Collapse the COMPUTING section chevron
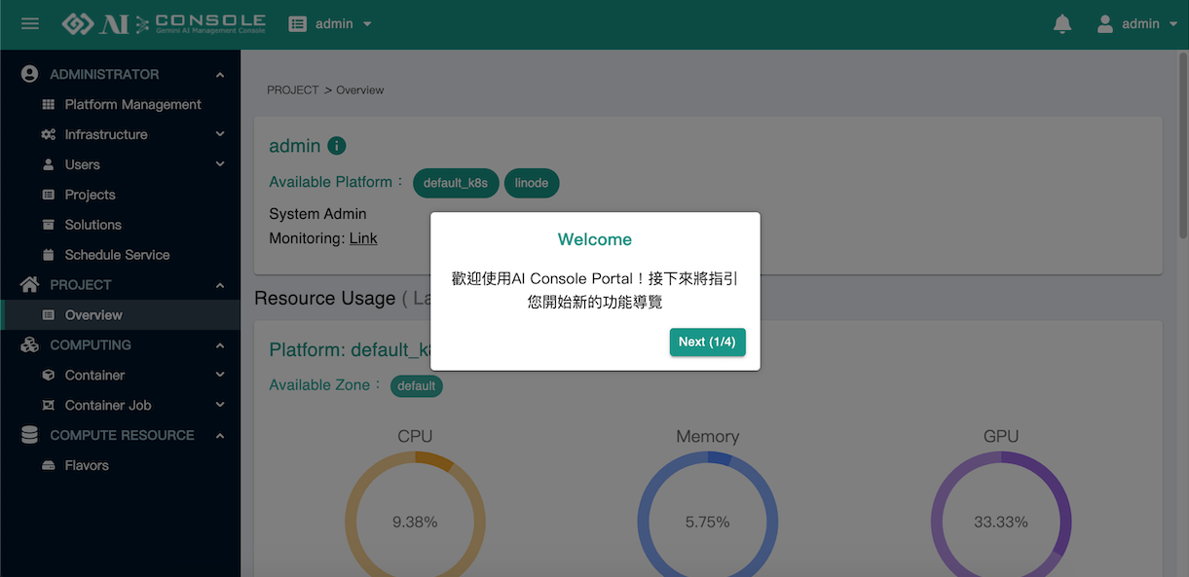This screenshot has width=1189, height=577. click(220, 345)
